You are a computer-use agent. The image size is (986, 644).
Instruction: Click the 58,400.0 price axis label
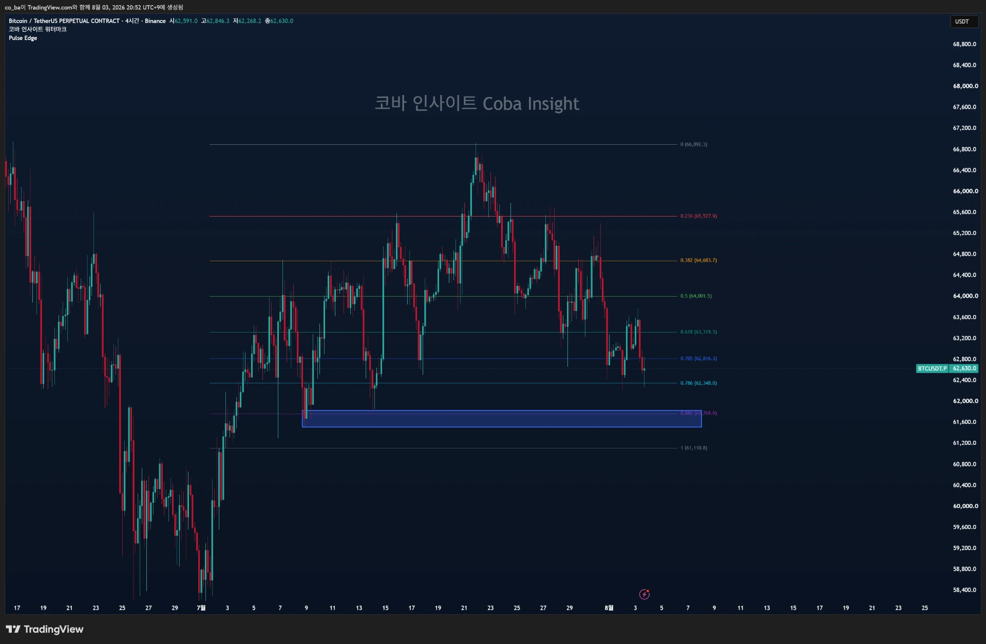pyautogui.click(x=965, y=590)
